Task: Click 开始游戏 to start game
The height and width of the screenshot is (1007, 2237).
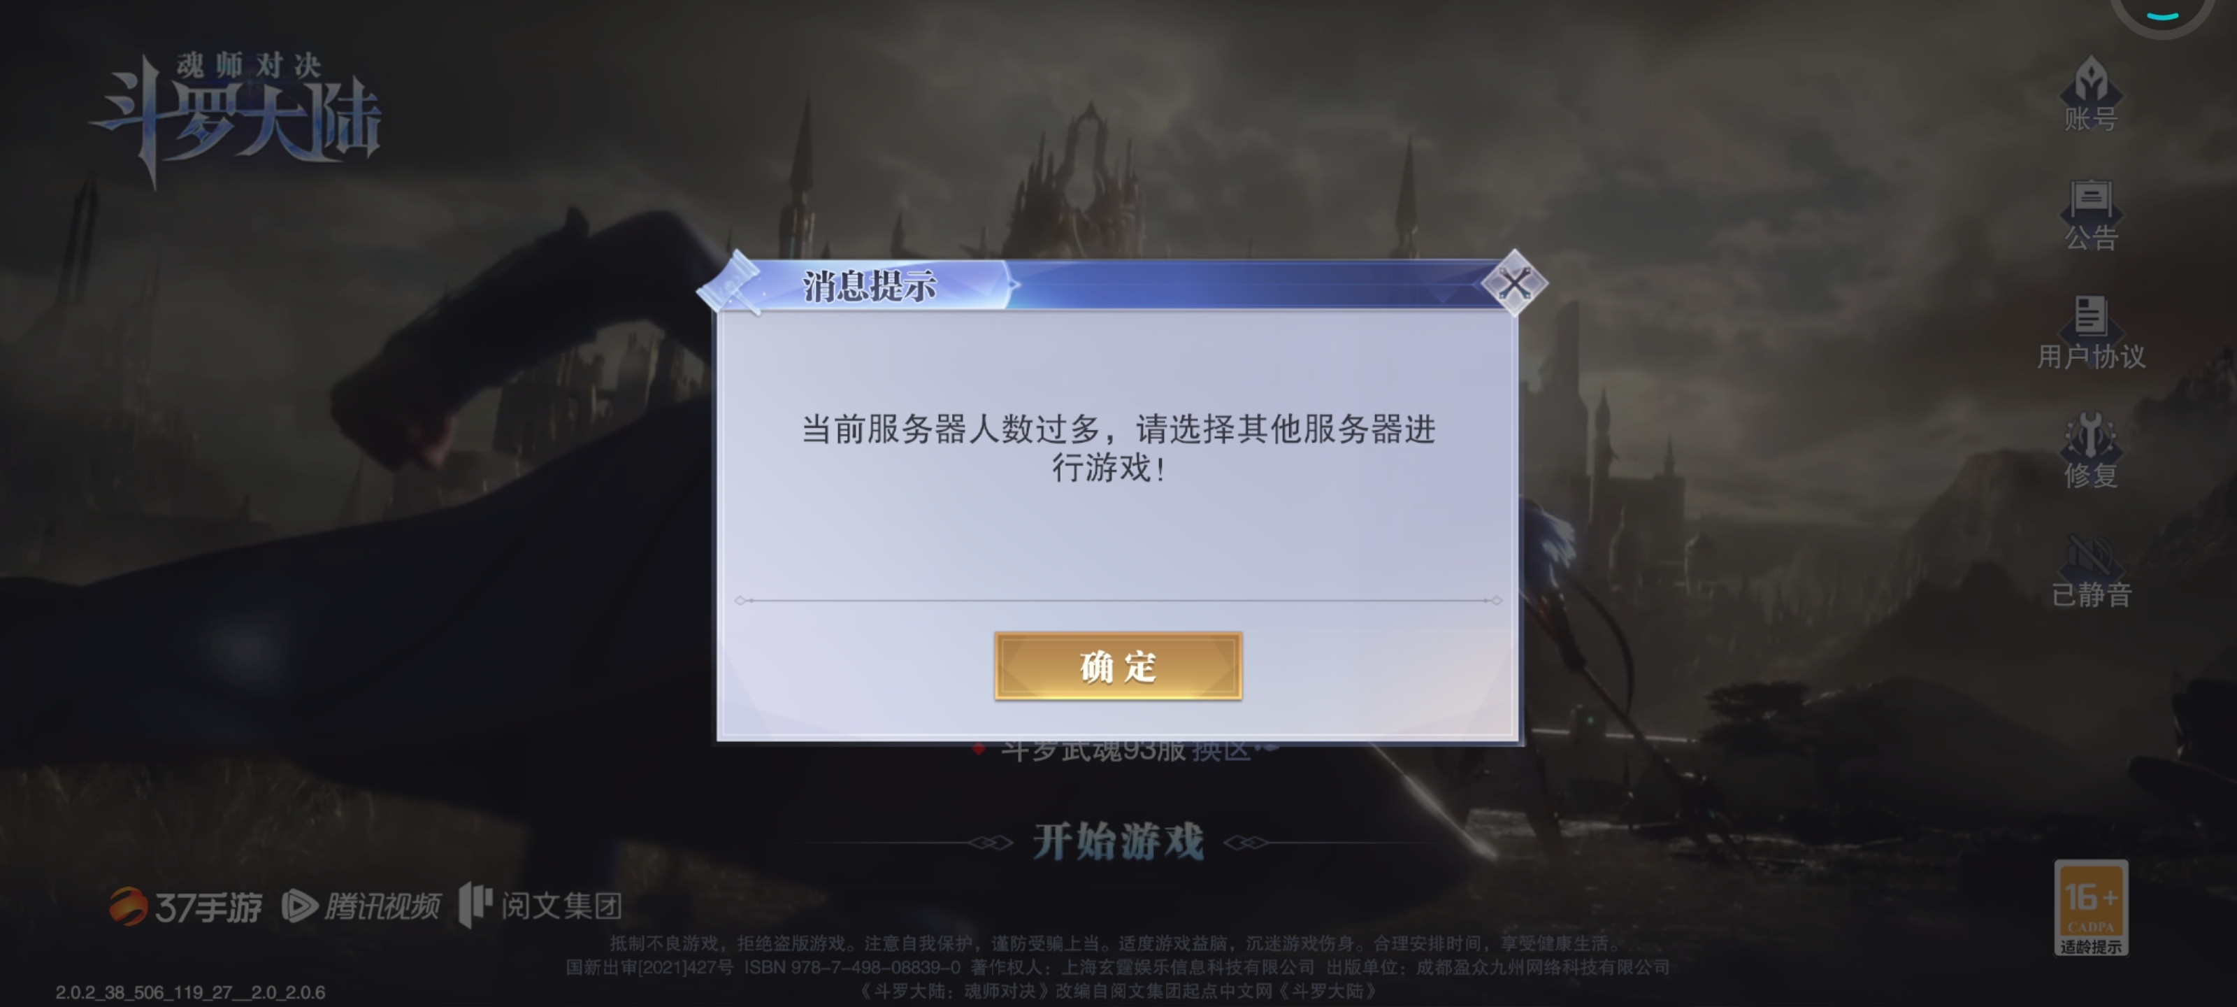Action: tap(1118, 842)
